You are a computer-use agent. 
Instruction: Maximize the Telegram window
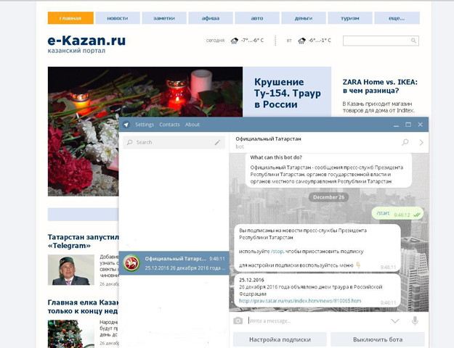pos(408,125)
